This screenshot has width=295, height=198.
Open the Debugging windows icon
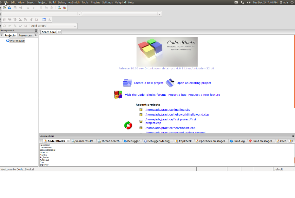44,20
